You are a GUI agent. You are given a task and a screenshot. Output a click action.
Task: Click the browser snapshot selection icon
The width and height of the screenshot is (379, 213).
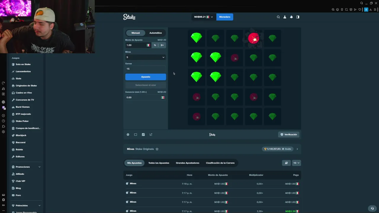pyautogui.click(x=346, y=9)
